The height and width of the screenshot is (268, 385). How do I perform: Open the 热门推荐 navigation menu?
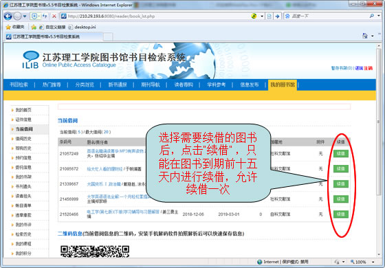pos(52,85)
